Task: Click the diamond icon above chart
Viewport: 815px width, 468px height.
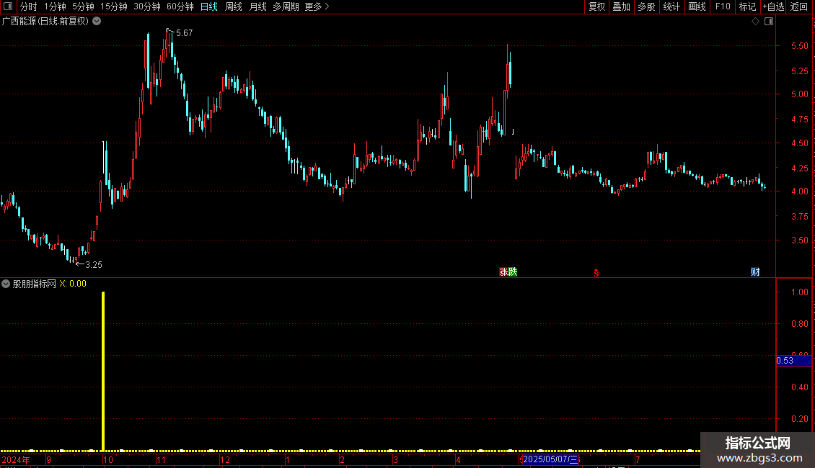Action: click(756, 22)
